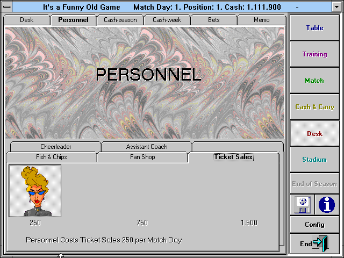Open the Cash-week tab
Image resolution: width=344 pixels, height=258 pixels.
coord(167,20)
